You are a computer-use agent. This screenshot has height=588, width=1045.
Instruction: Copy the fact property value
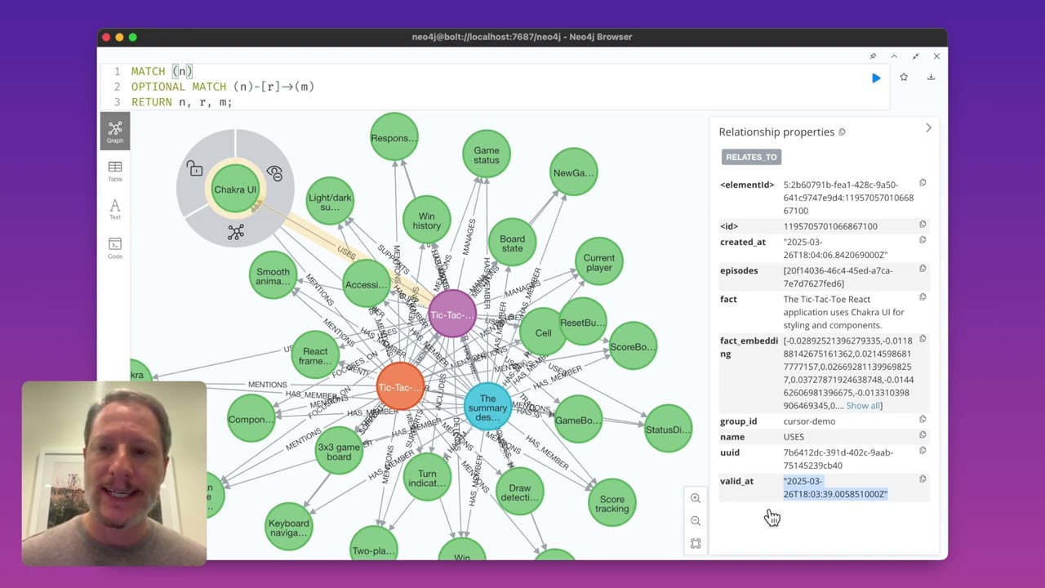(x=923, y=297)
